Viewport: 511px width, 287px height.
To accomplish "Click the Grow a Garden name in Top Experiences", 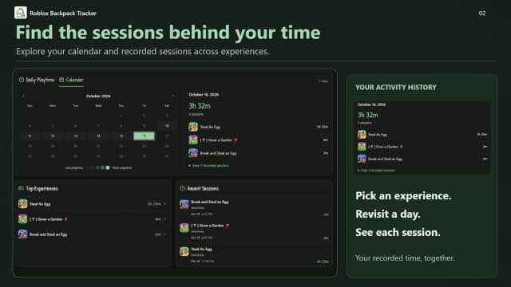I will (49, 219).
